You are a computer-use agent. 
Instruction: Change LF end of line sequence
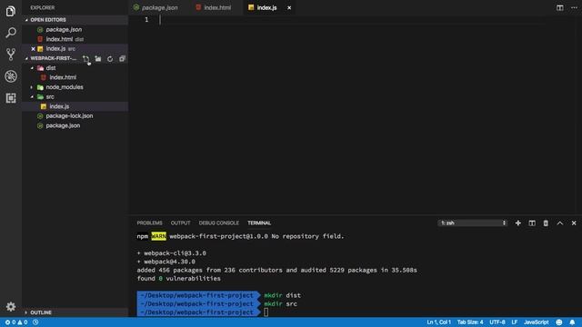(515, 322)
